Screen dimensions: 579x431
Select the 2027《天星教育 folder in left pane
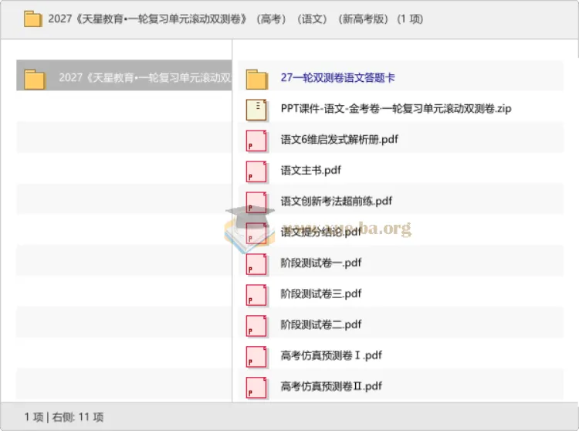(x=124, y=76)
